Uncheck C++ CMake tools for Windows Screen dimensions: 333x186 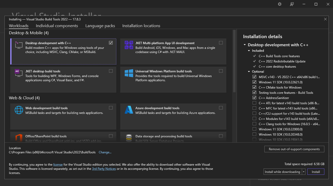click(254, 88)
